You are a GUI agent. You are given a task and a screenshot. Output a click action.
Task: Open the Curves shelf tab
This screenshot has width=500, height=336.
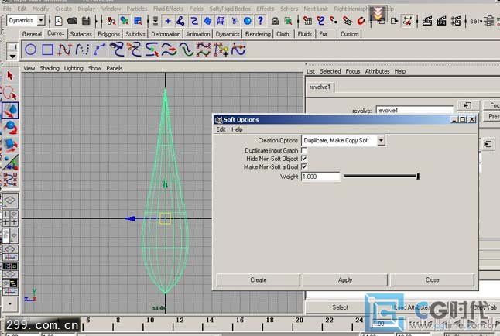click(x=56, y=33)
